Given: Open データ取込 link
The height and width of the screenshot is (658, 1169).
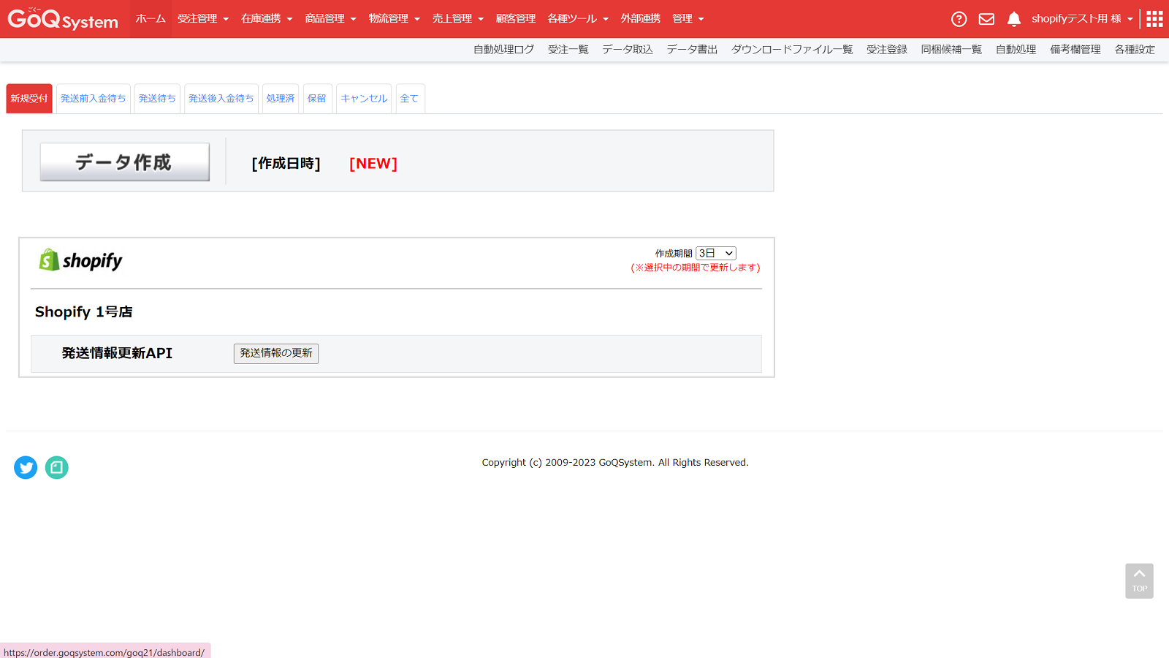Looking at the screenshot, I should [628, 50].
